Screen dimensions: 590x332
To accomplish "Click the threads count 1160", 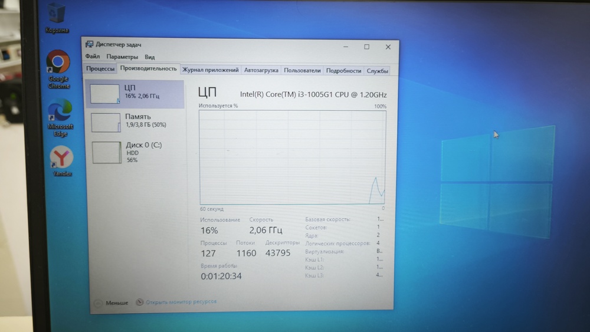I will click(246, 253).
